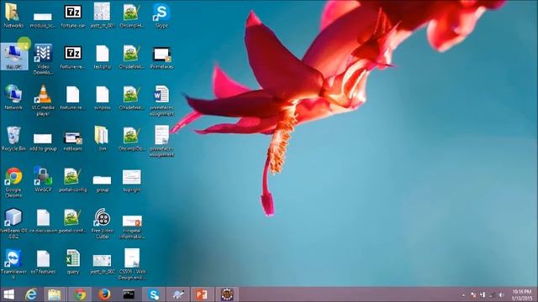This screenshot has height=302, width=538.
Task: Select the WinSCP desktop shortcut
Action: 43,180
